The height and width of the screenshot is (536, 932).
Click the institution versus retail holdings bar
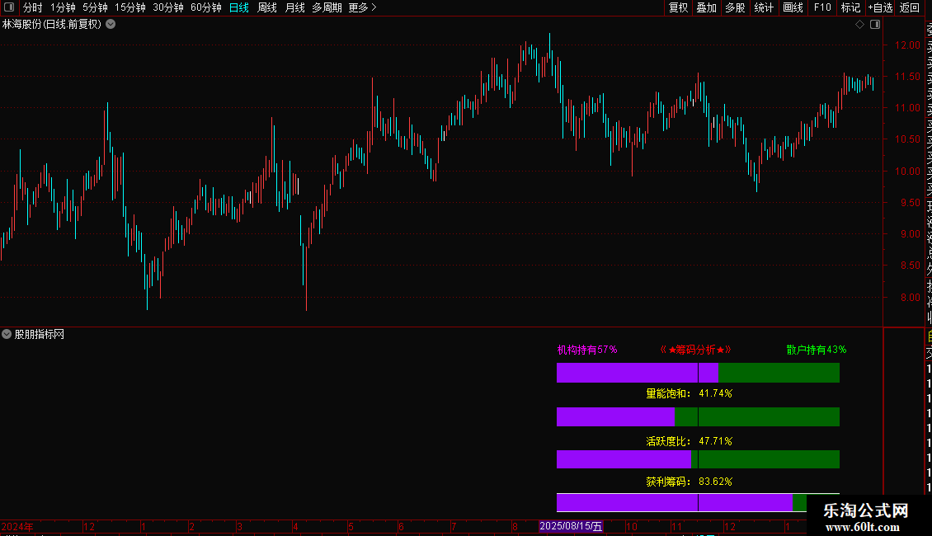698,374
